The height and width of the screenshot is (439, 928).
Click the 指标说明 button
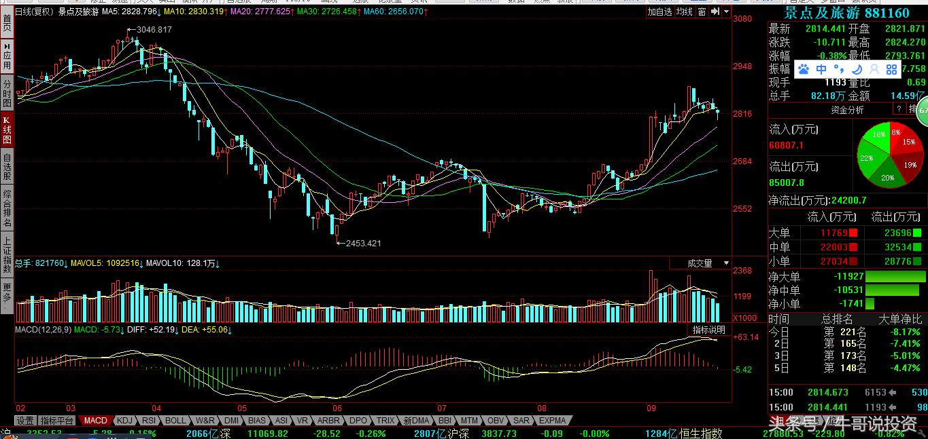tap(708, 330)
